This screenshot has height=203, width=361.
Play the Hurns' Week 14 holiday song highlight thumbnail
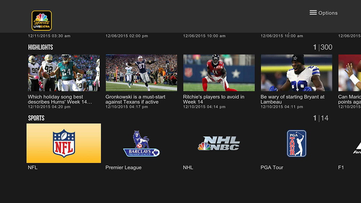(64, 72)
